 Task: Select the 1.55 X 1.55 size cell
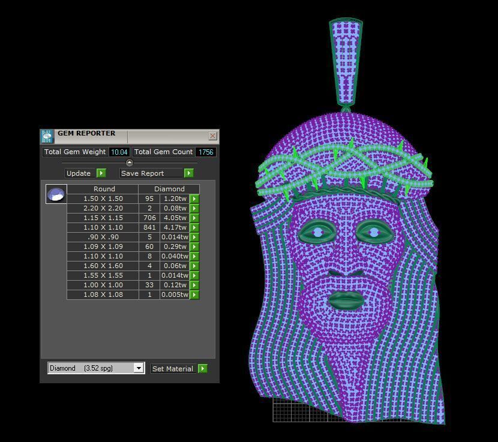[x=103, y=275]
